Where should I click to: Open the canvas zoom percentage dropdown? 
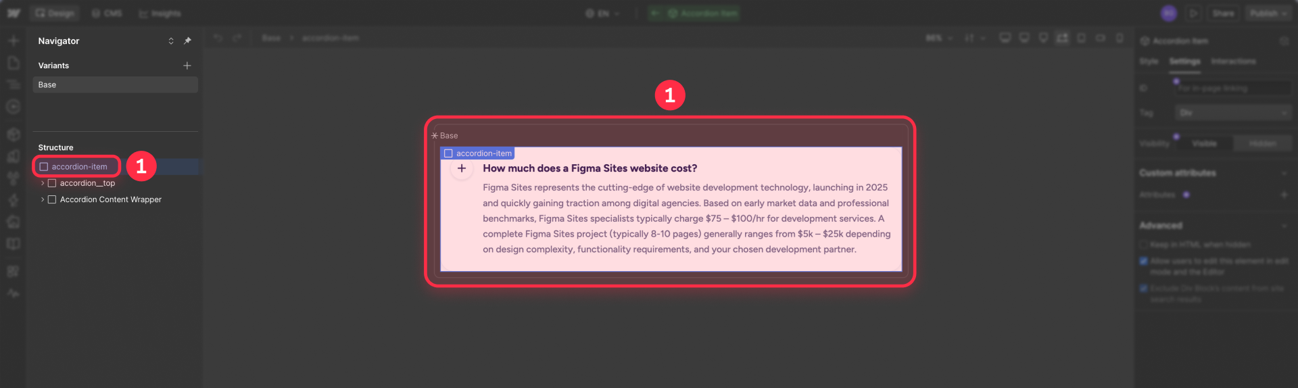click(x=939, y=38)
